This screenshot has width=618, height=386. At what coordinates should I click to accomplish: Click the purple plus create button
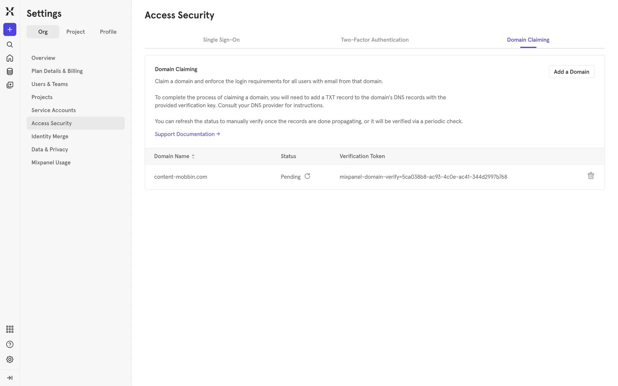tap(10, 30)
